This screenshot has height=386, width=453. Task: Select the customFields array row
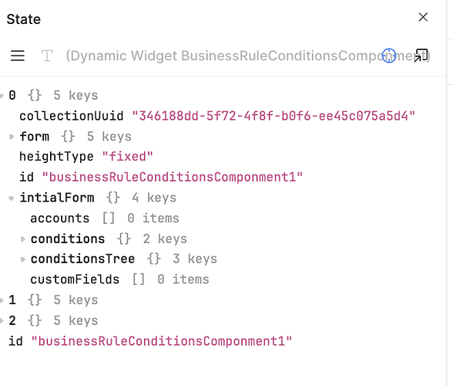[x=119, y=279]
